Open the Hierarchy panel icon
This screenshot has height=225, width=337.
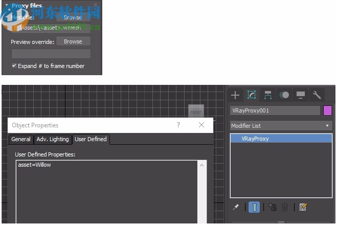(268, 95)
